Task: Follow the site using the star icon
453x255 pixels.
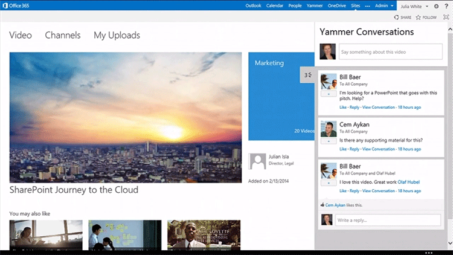Action: (x=426, y=18)
